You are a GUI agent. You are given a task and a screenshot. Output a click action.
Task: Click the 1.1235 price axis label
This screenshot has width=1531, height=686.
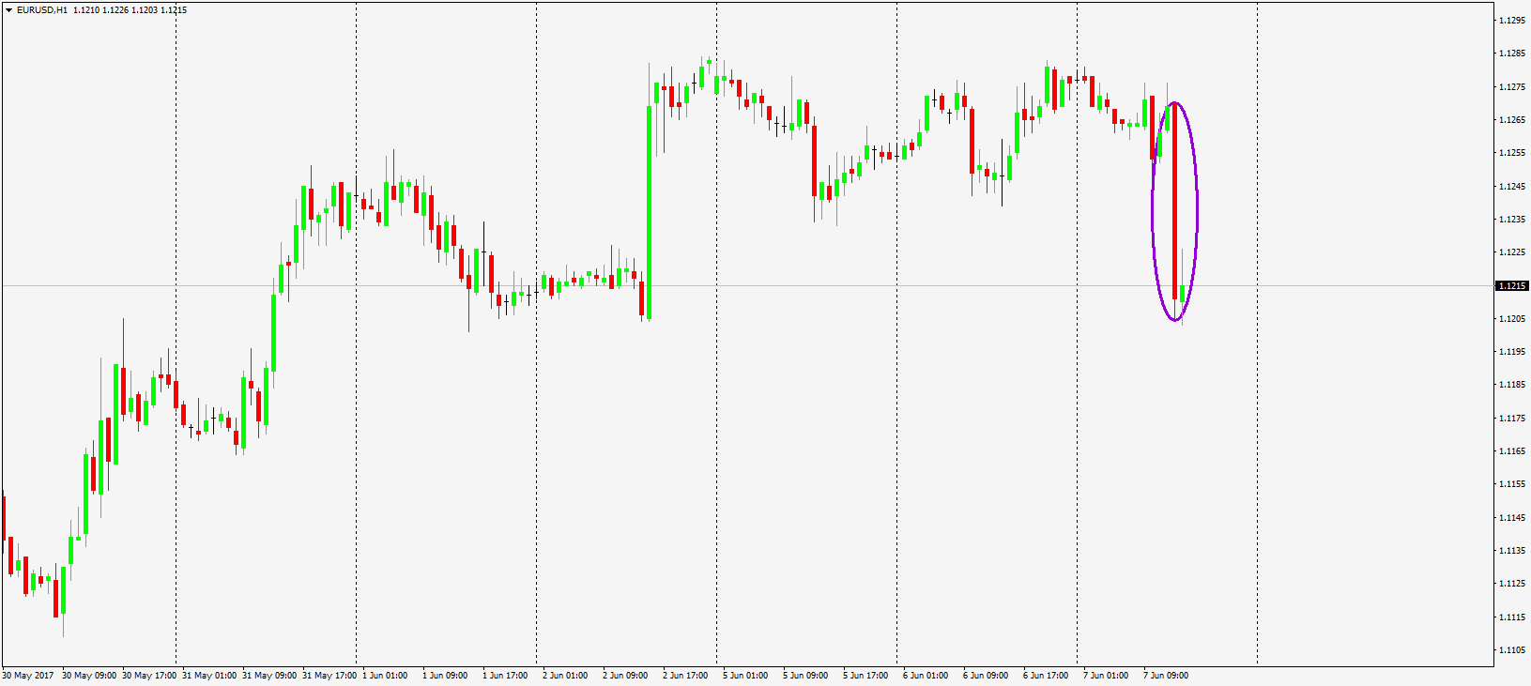tap(1512, 220)
